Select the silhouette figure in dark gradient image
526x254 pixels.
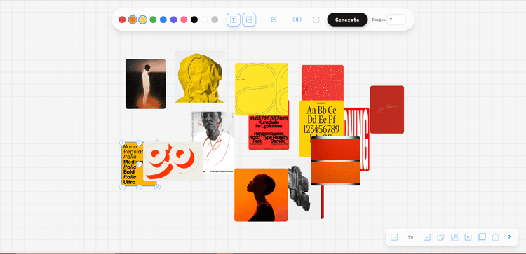[x=146, y=84]
